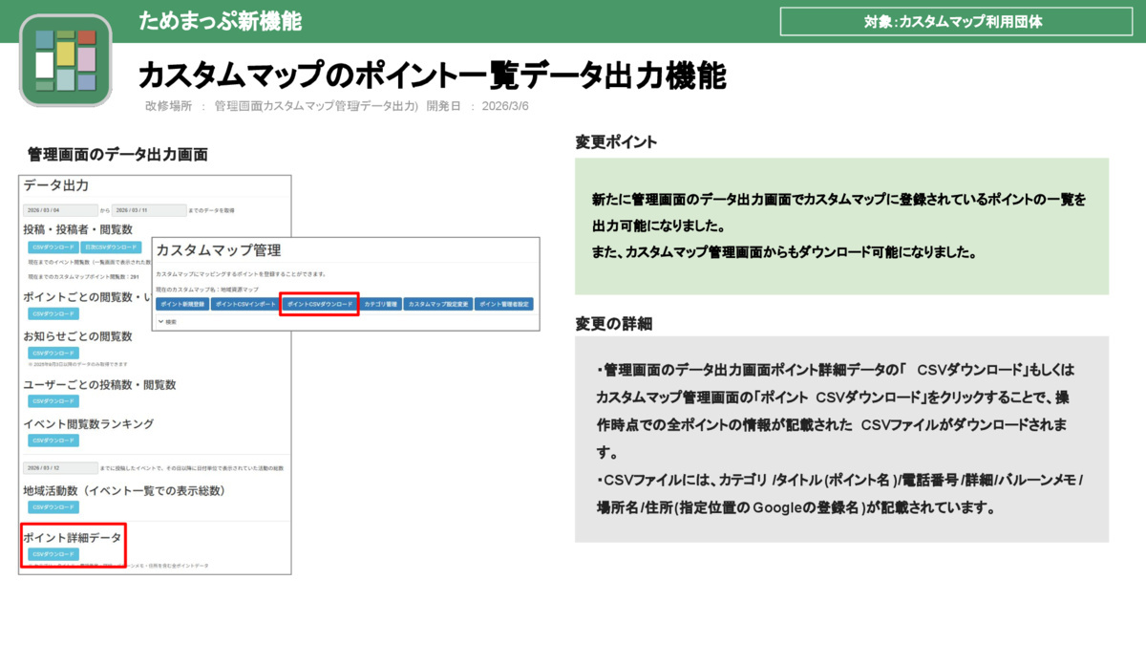Click the end date field 2026/03/11
1146x645 pixels.
pos(149,210)
